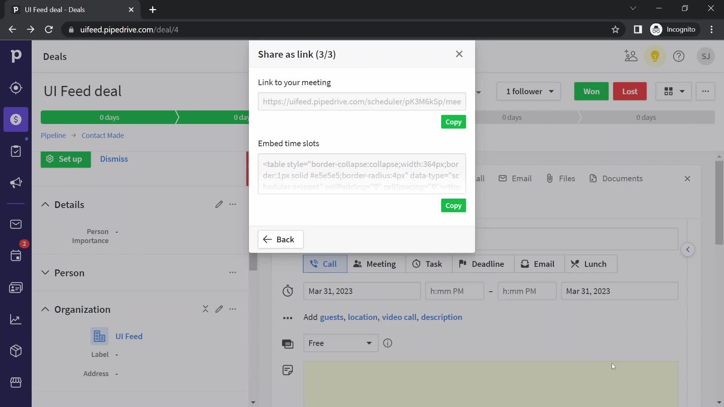Screen dimensions: 724x407
Task: Click the Won deal status tab
Action: coord(591,91)
